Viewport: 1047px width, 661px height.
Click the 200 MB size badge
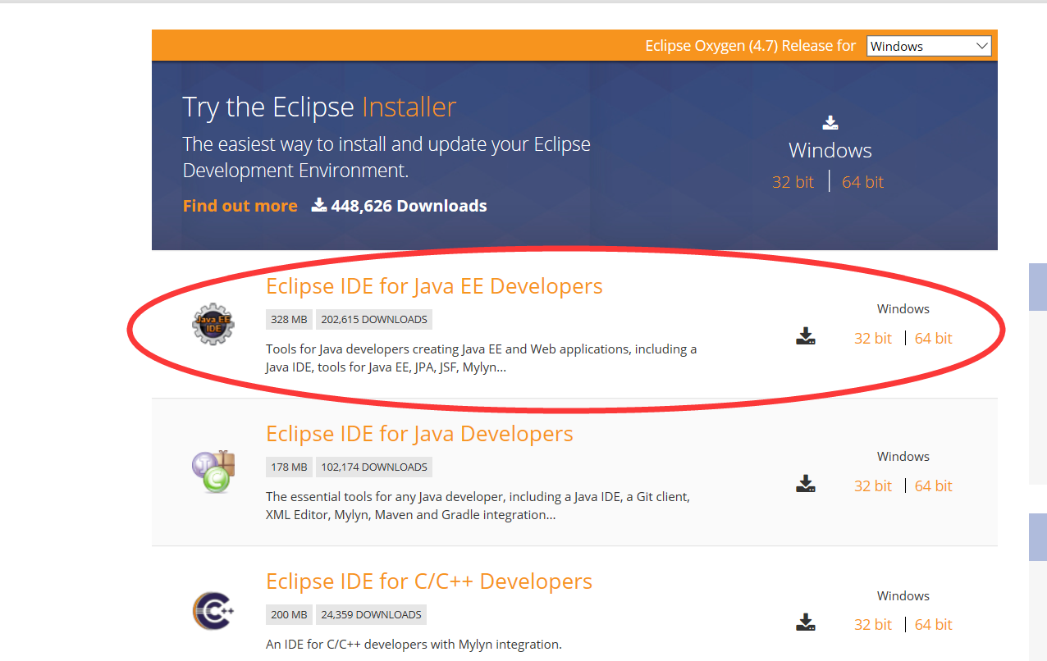pyautogui.click(x=289, y=614)
